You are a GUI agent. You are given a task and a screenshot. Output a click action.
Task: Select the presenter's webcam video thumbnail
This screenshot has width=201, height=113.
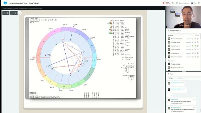183,17
